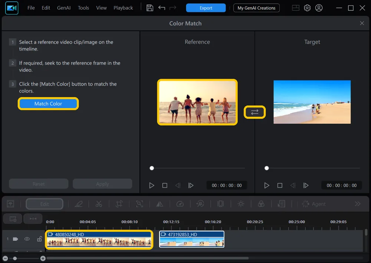This screenshot has width=371, height=263.
Task: Open the video stabilizer icon
Action: point(220,204)
